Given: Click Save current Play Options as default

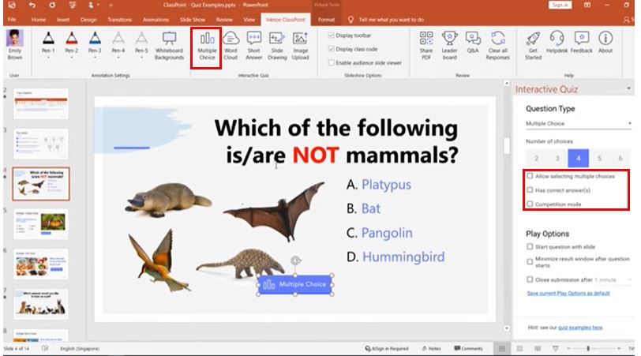Looking at the screenshot, I should pyautogui.click(x=568, y=294).
